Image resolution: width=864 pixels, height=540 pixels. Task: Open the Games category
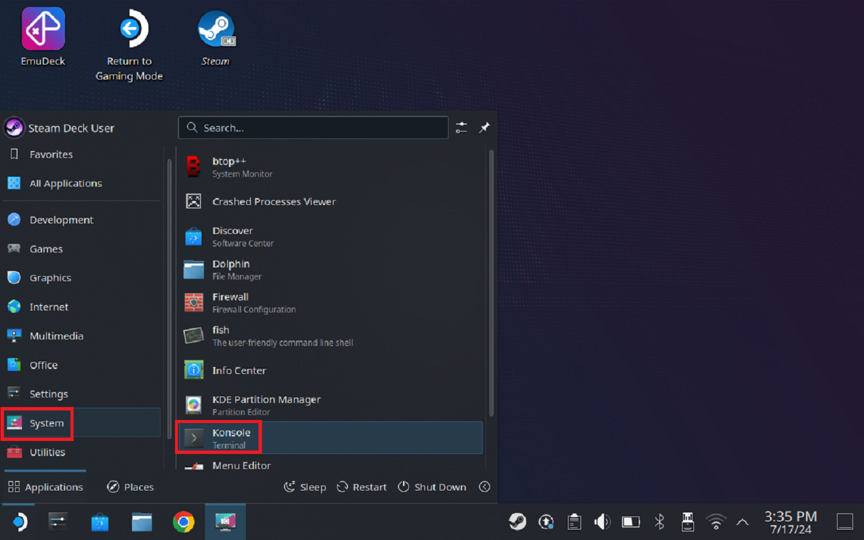click(82, 249)
